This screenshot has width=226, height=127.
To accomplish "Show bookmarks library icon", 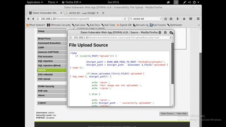I will pos(171,19).
